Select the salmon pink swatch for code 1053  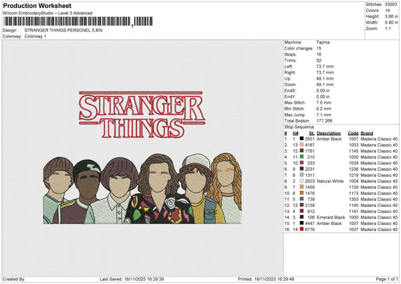click(x=302, y=145)
